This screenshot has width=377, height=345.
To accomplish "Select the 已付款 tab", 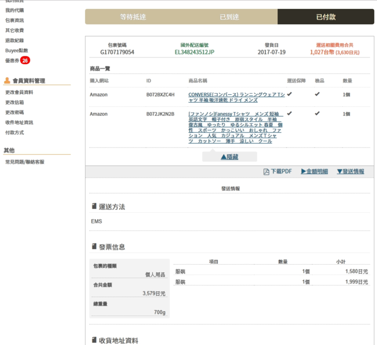I will [x=326, y=17].
